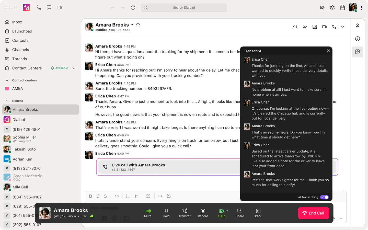Screen dimensions: 368x230
Task: Open the settings gear
Action: [x=332, y=8]
